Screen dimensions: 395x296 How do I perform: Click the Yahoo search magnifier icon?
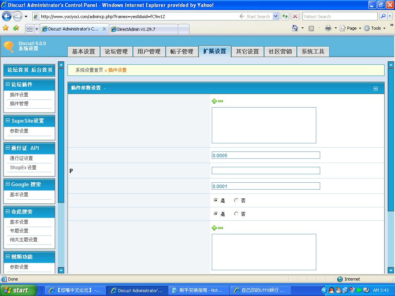(x=383, y=16)
